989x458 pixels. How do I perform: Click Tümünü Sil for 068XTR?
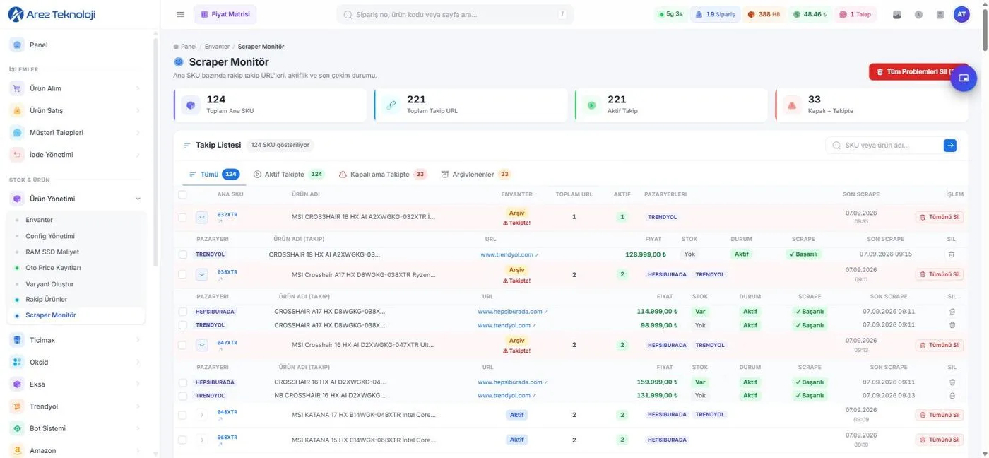940,440
